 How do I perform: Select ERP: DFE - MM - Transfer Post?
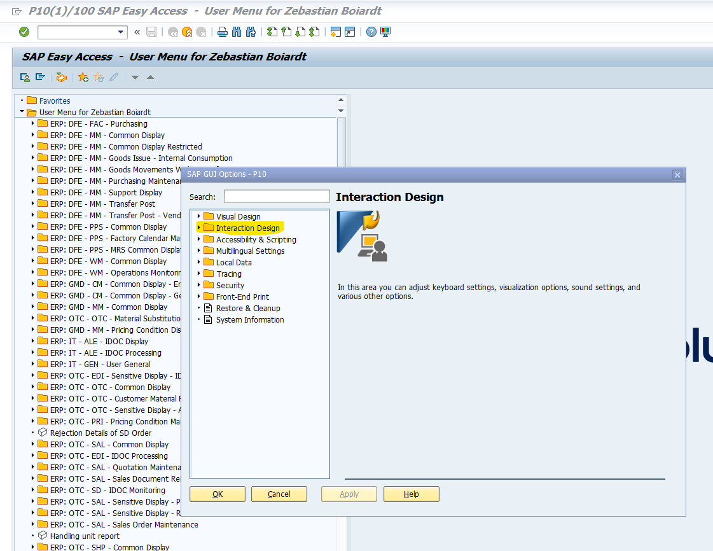pyautogui.click(x=102, y=204)
